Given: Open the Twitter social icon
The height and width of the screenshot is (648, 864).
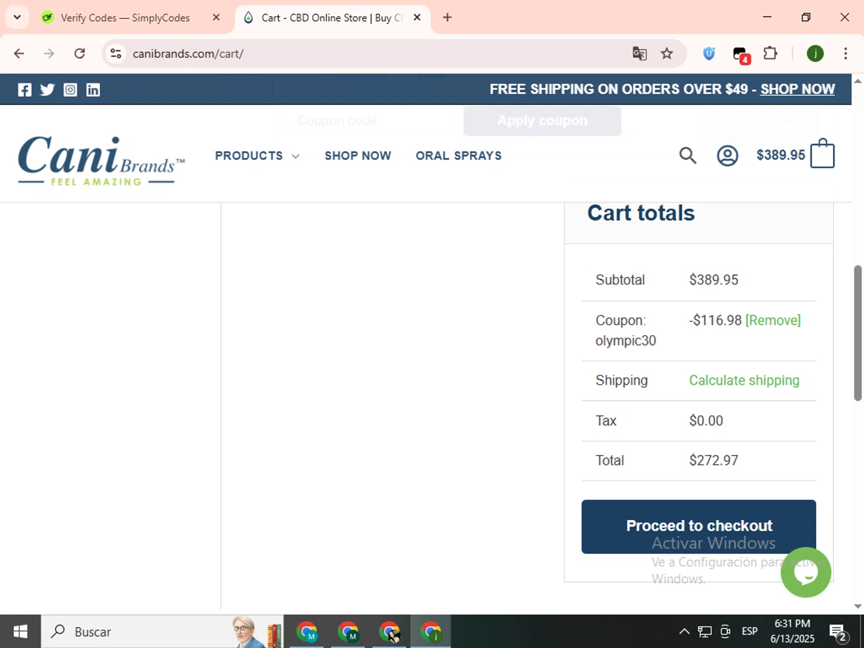Looking at the screenshot, I should [x=47, y=90].
